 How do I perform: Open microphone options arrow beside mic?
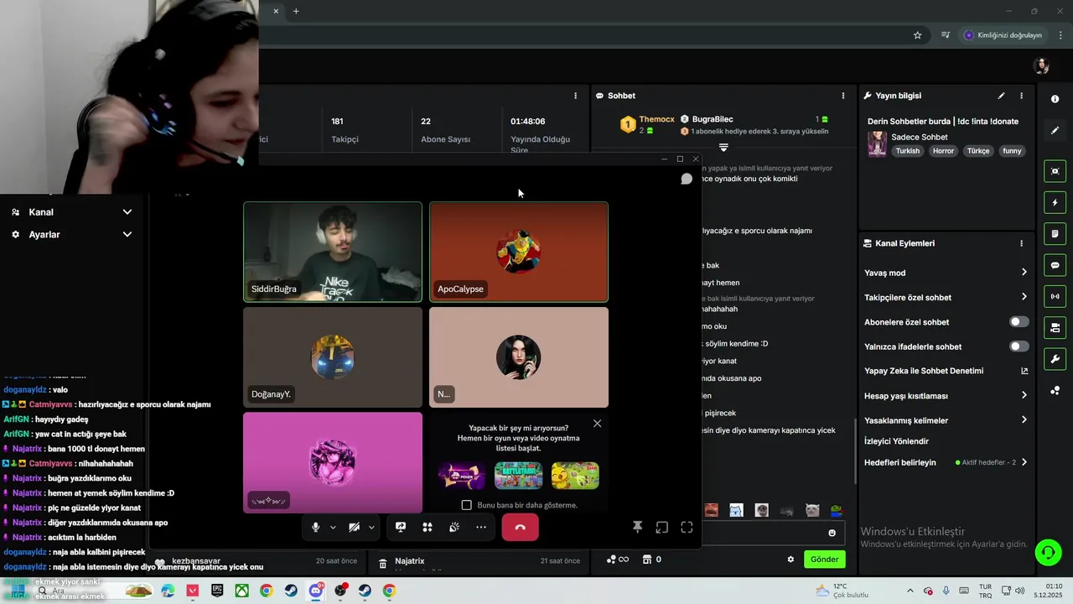click(x=333, y=528)
